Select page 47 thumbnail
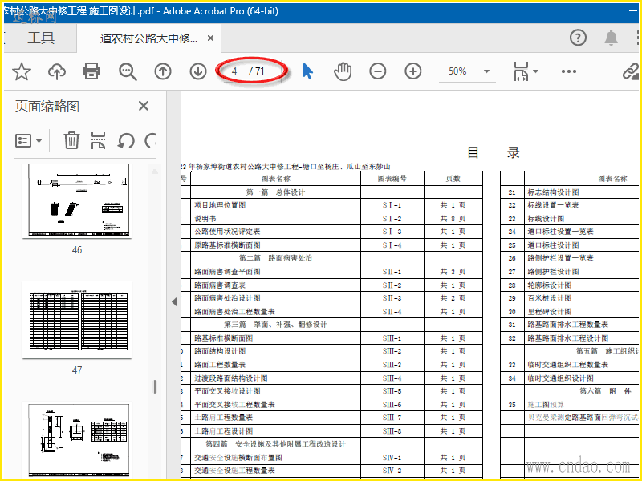Viewport: 642px width, 481px height. [77, 321]
